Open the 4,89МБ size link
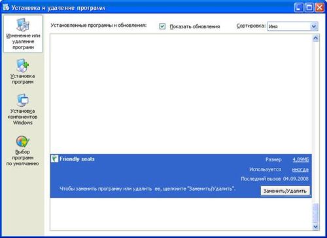The image size is (327, 238). (301, 159)
